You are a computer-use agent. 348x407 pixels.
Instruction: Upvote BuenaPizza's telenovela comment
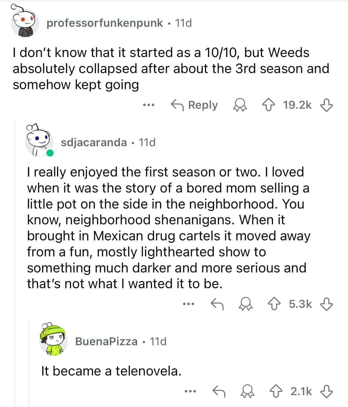tap(276, 391)
